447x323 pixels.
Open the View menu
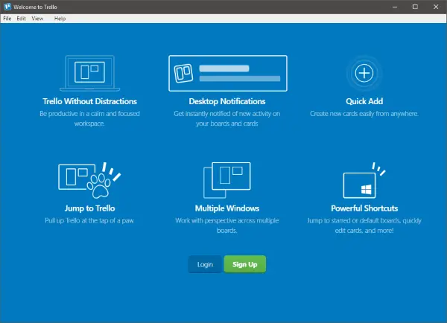pos(37,19)
